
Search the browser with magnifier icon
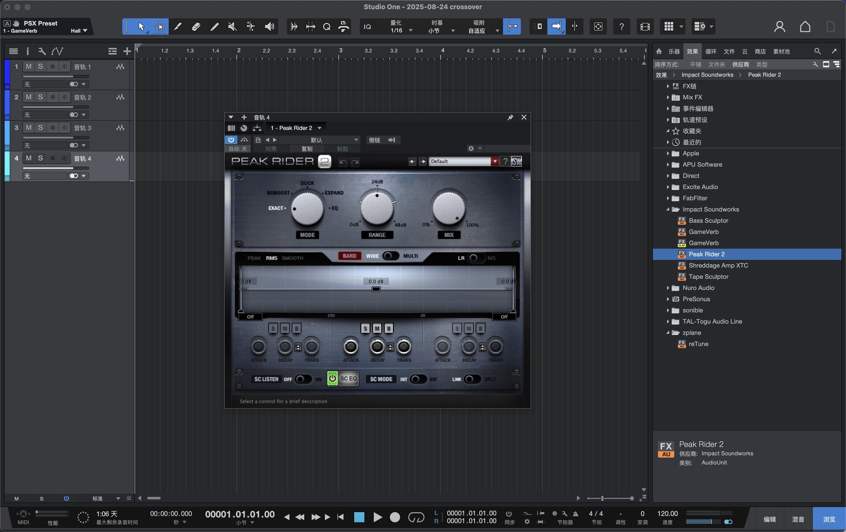[817, 52]
